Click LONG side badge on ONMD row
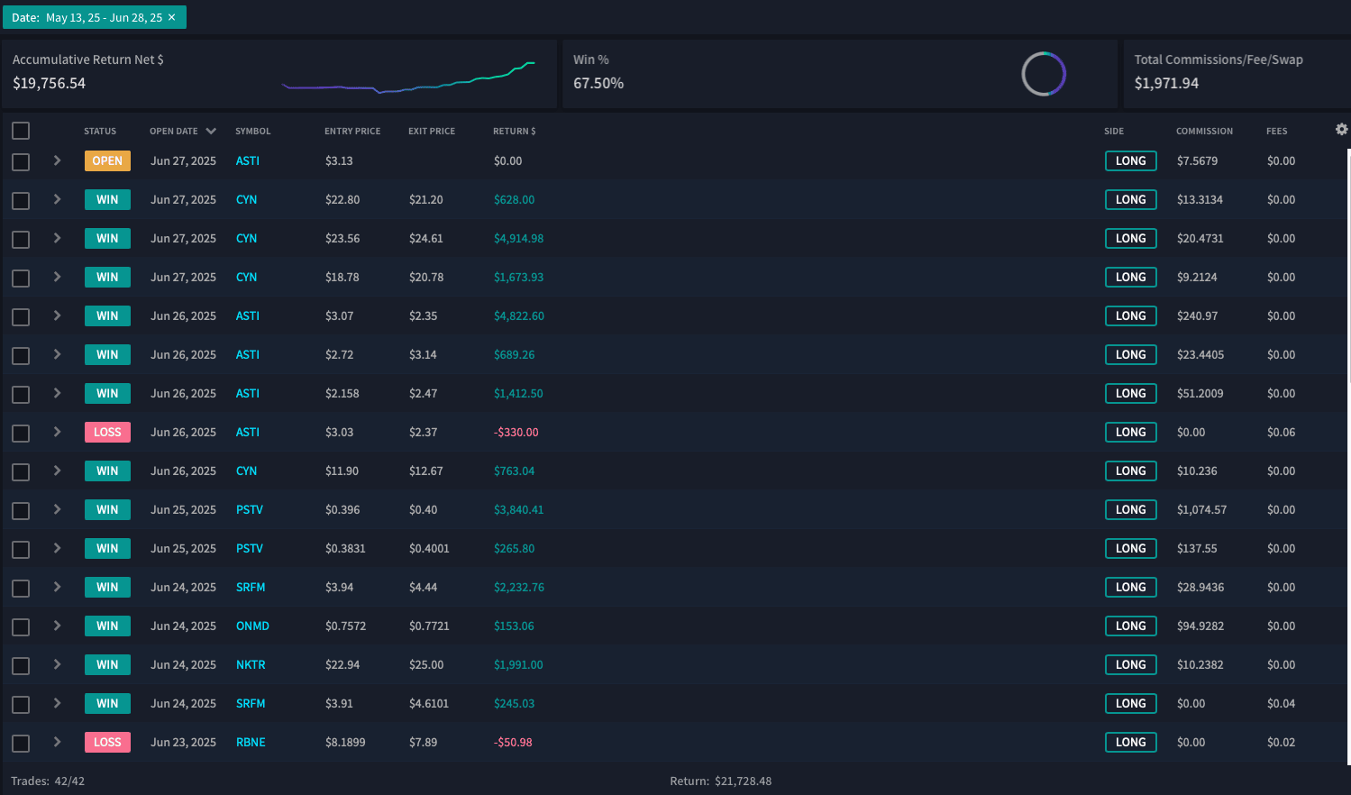Screen dimensions: 1351x795 click(1131, 626)
